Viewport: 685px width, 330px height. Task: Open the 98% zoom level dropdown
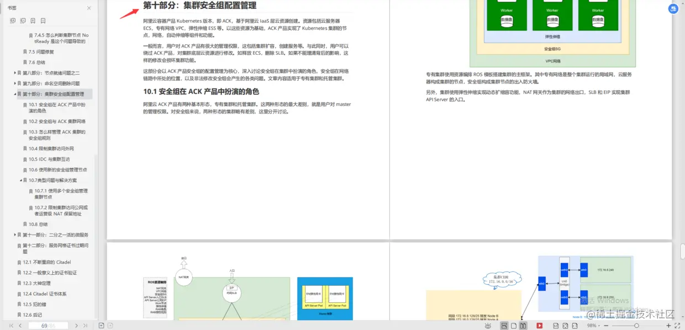(x=593, y=326)
